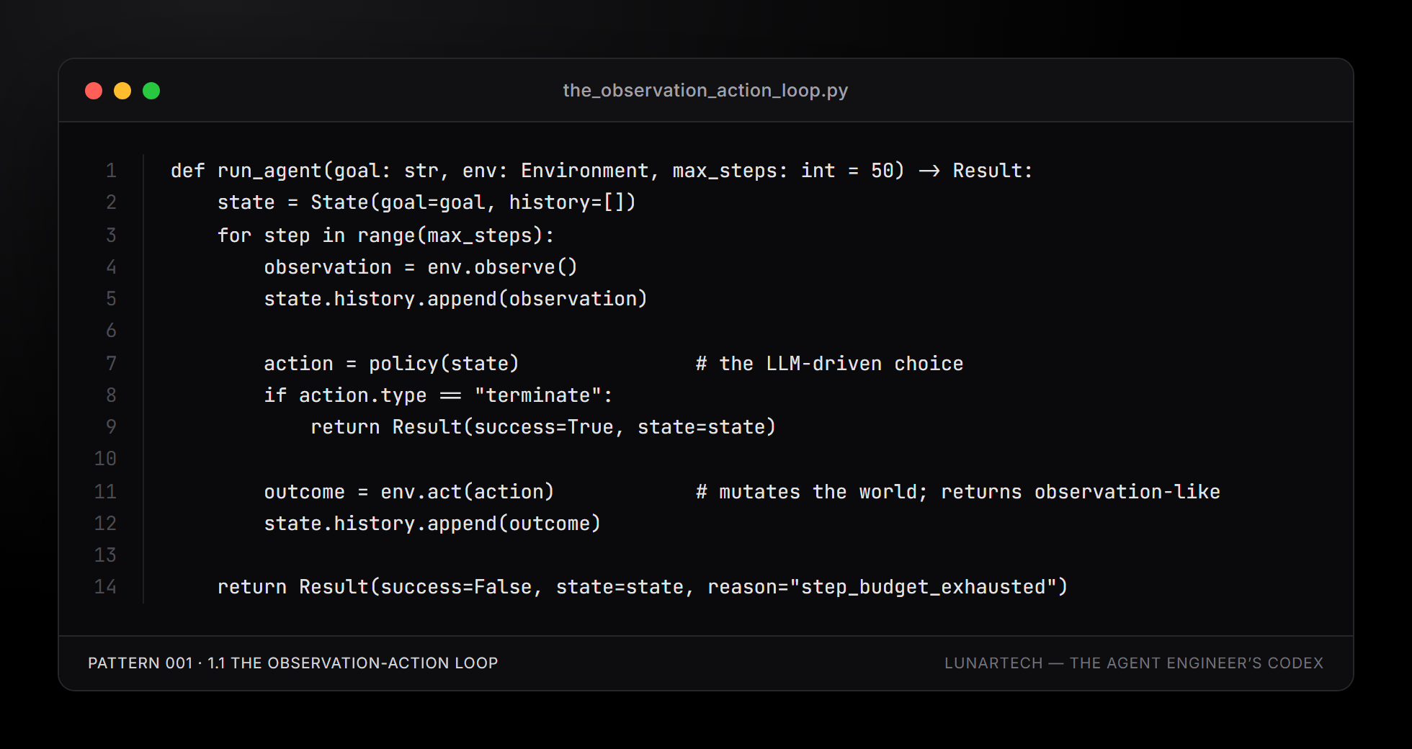Click footer text 'LUNARTECH — THE AGENT ENGINEER'S CODEX'

[1134, 663]
